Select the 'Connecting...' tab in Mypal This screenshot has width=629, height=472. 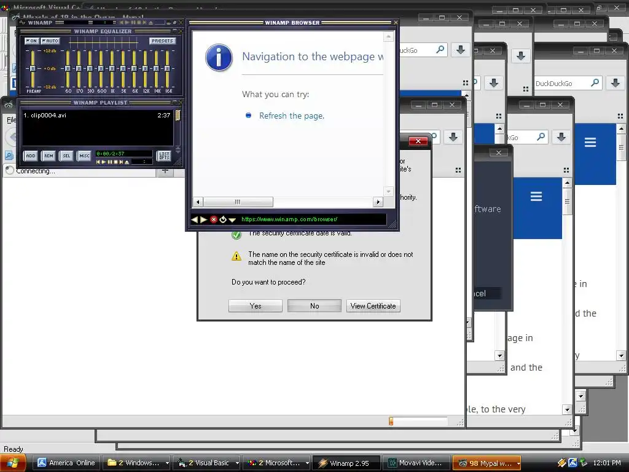pyautogui.click(x=79, y=171)
